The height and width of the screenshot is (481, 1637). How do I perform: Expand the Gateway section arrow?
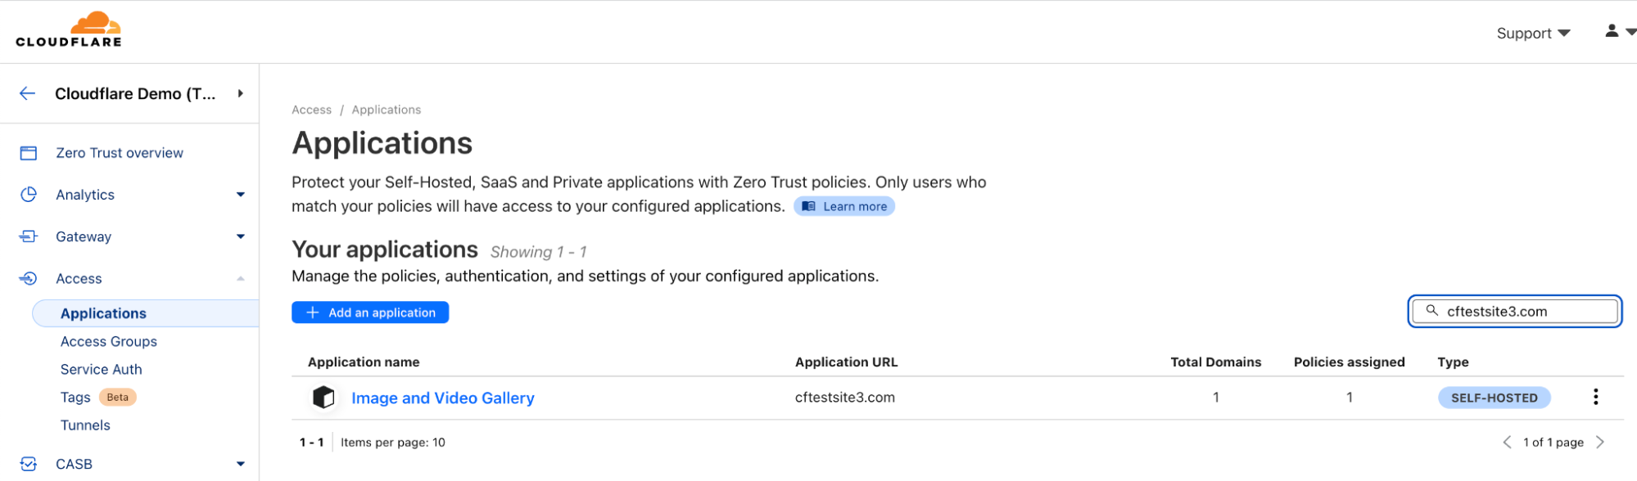(241, 236)
